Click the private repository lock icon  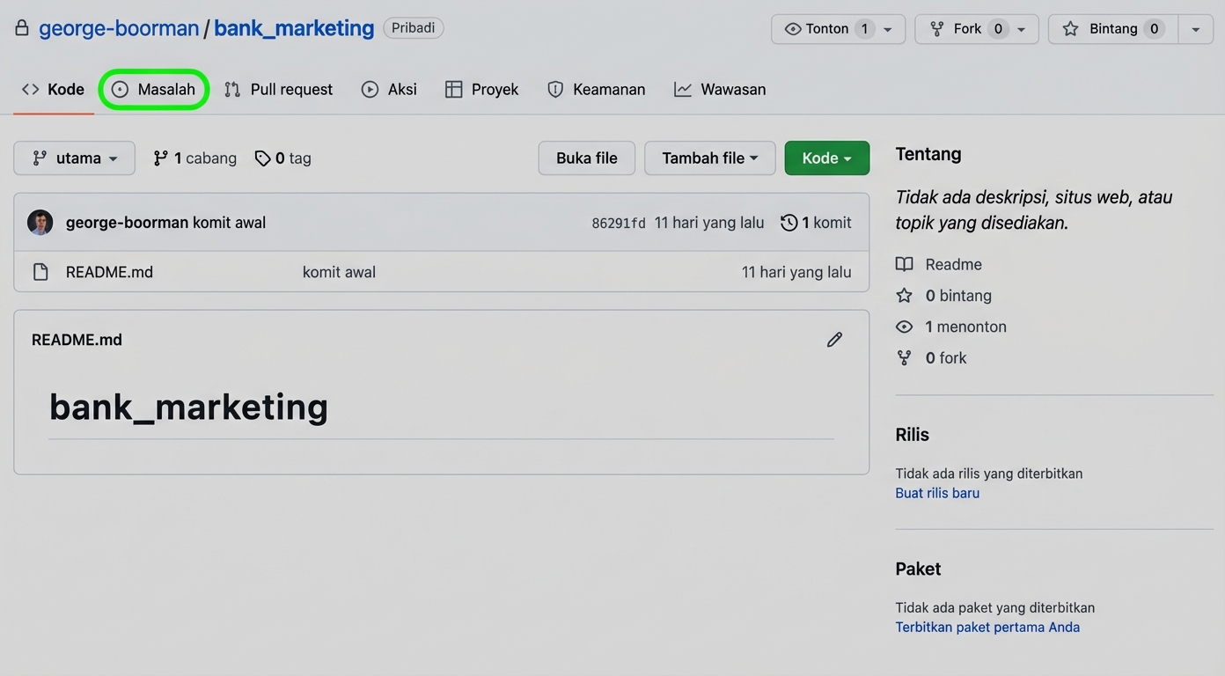pyautogui.click(x=22, y=28)
